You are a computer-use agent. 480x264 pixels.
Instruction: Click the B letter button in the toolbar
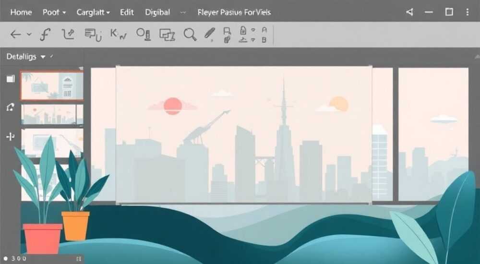(x=264, y=40)
